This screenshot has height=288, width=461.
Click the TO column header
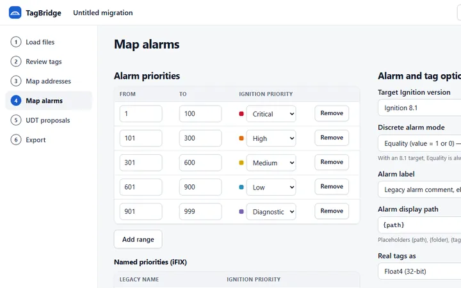point(183,94)
